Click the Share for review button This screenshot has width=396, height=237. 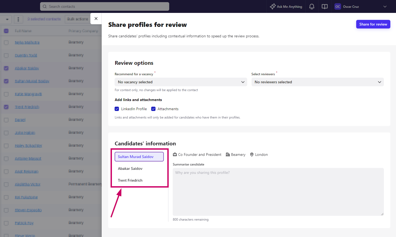(373, 24)
